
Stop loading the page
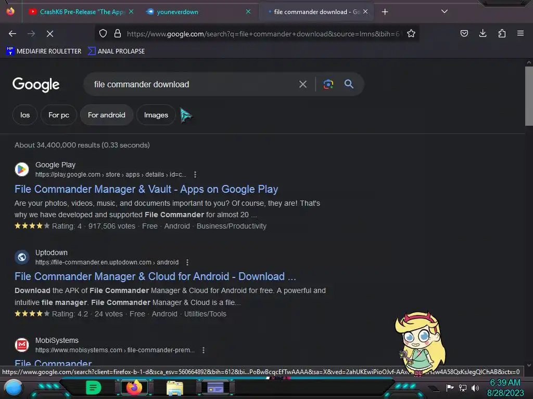click(50, 34)
